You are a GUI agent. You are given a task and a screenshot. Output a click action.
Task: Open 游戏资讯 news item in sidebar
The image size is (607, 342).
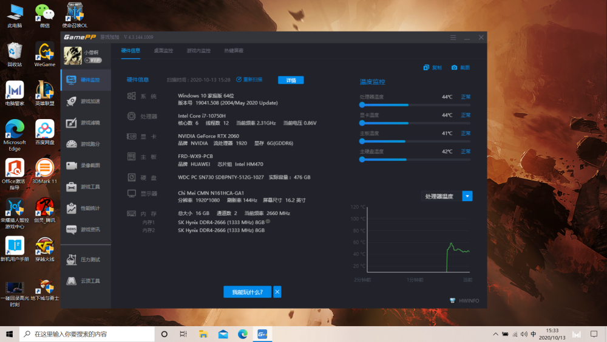pos(86,229)
